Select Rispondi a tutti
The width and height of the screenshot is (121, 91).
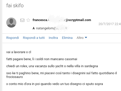point(34,38)
